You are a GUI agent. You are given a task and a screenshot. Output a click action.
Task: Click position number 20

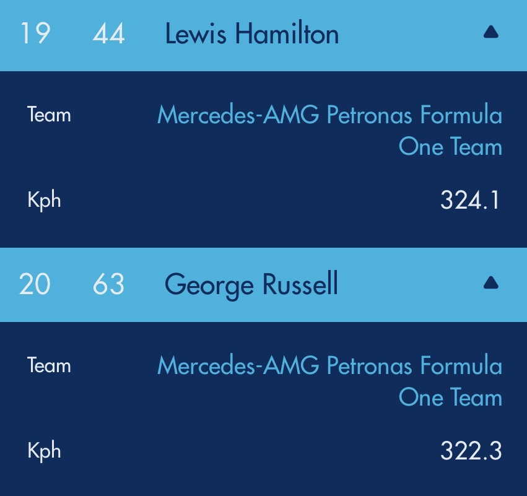[x=35, y=285]
